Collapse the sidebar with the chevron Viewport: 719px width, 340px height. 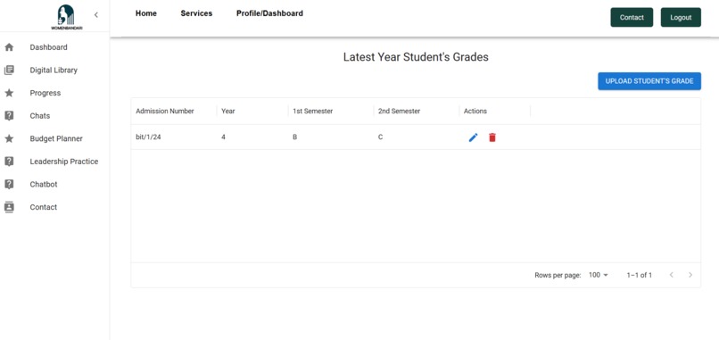click(95, 14)
